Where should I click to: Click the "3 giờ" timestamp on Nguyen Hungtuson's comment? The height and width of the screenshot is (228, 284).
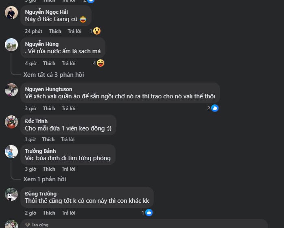pos(31,109)
